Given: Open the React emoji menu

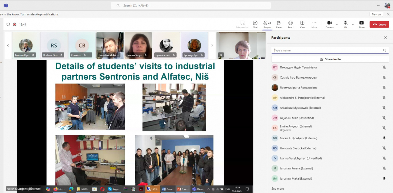Looking at the screenshot, I should click(x=290, y=23).
